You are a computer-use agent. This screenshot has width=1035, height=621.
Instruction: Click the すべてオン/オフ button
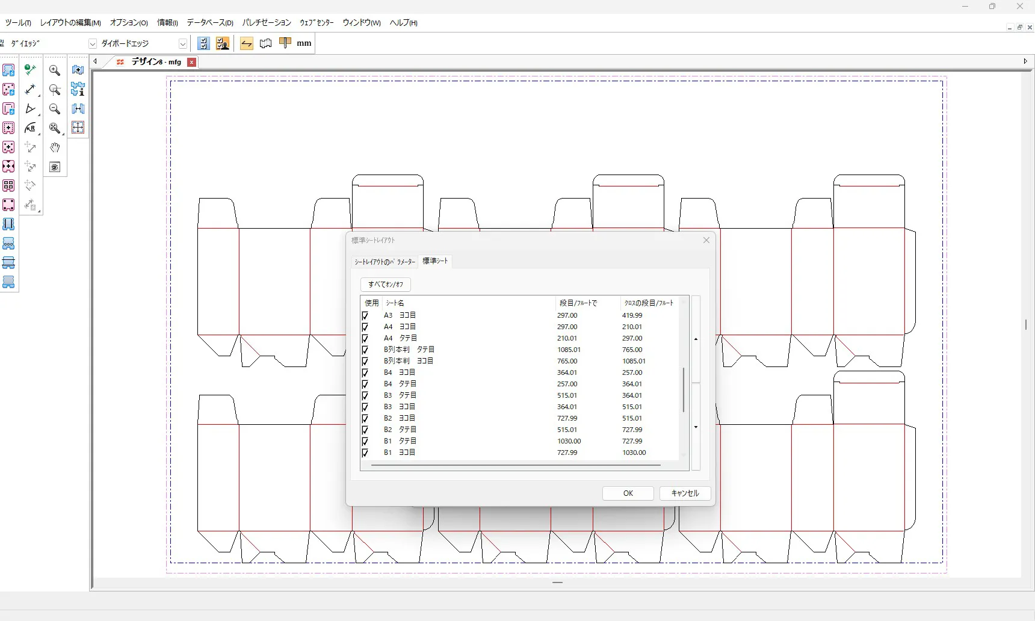(386, 285)
